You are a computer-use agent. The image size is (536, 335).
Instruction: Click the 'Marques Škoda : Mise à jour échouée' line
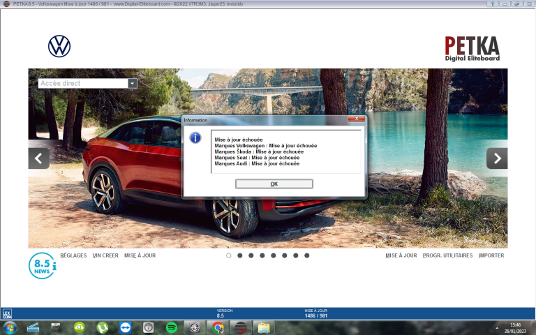tap(259, 151)
